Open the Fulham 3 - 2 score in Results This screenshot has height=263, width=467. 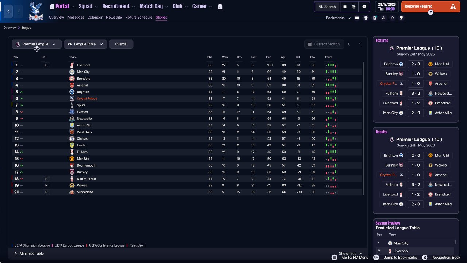point(416,185)
